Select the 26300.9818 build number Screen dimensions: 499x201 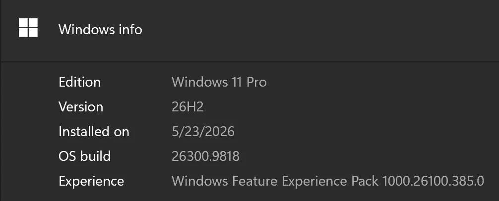coord(205,156)
